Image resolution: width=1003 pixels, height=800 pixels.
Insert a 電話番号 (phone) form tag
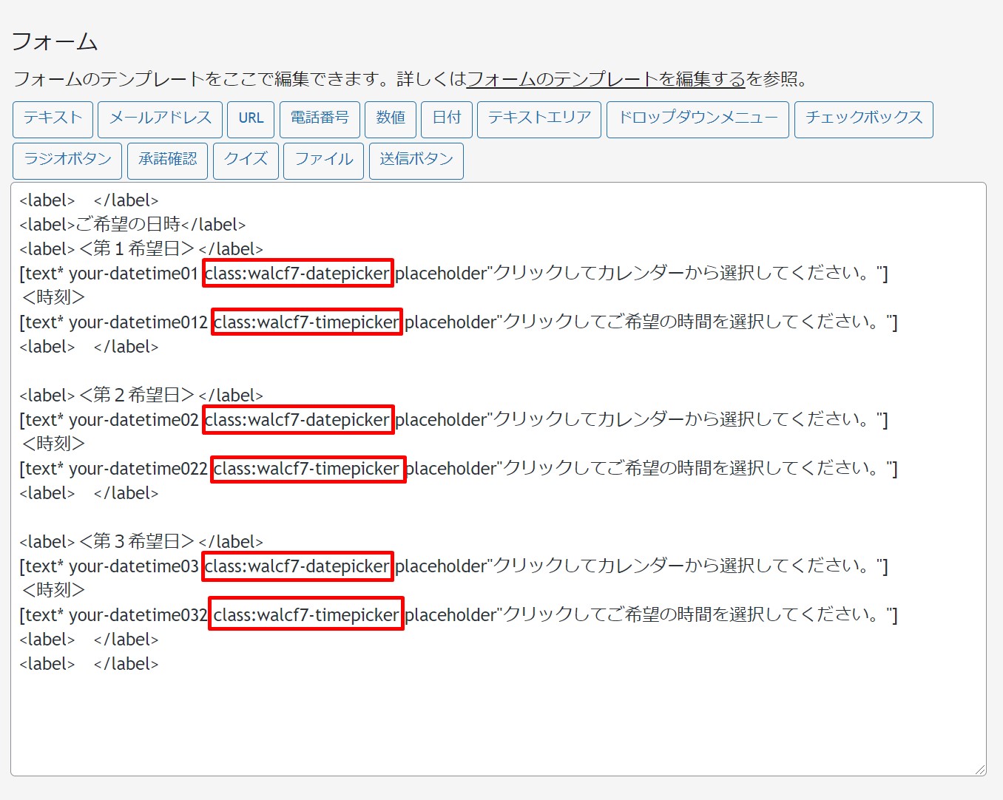click(319, 119)
